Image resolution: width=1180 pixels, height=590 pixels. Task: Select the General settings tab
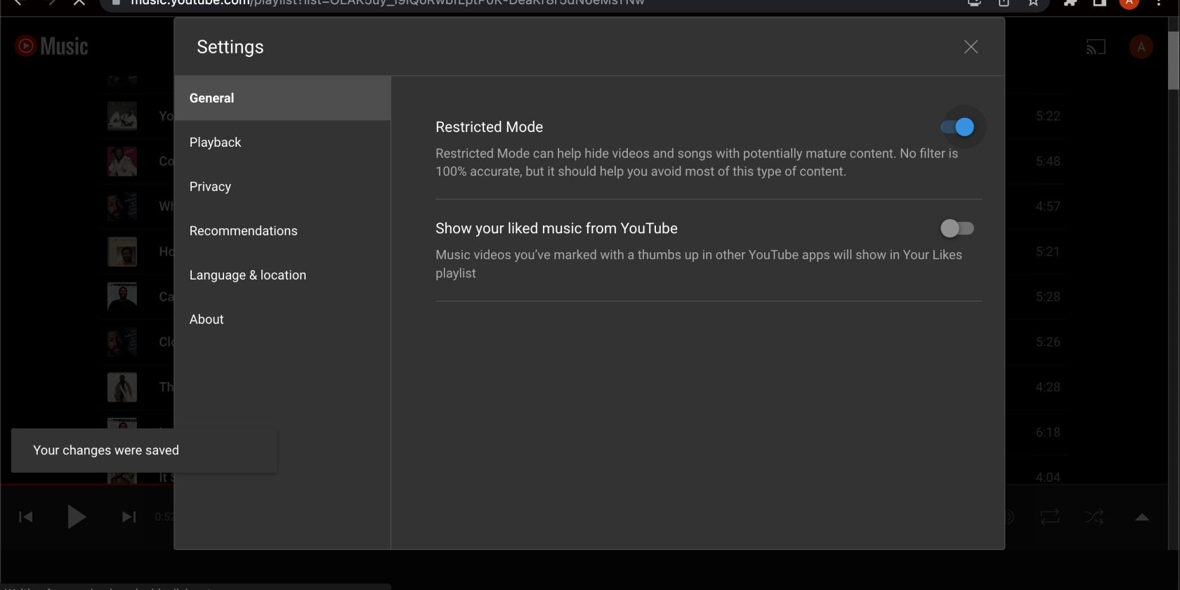tap(211, 98)
